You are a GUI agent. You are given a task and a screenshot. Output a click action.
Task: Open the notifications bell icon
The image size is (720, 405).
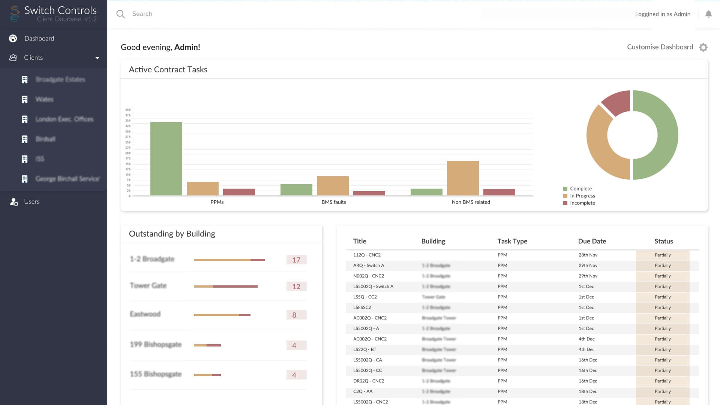(x=708, y=14)
